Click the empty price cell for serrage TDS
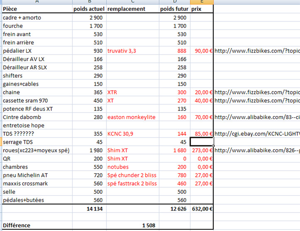300x231 pixels. point(202,142)
